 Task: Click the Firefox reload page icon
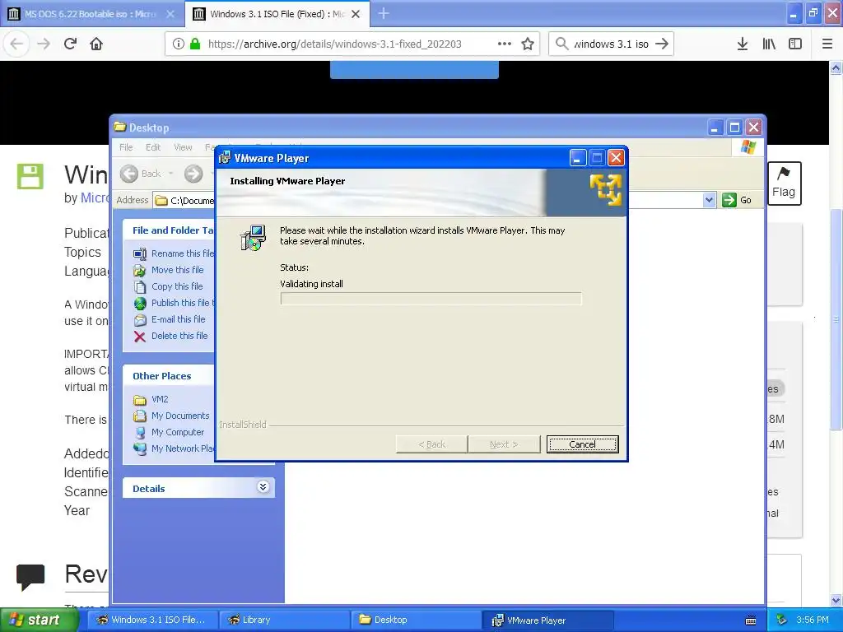coord(70,44)
